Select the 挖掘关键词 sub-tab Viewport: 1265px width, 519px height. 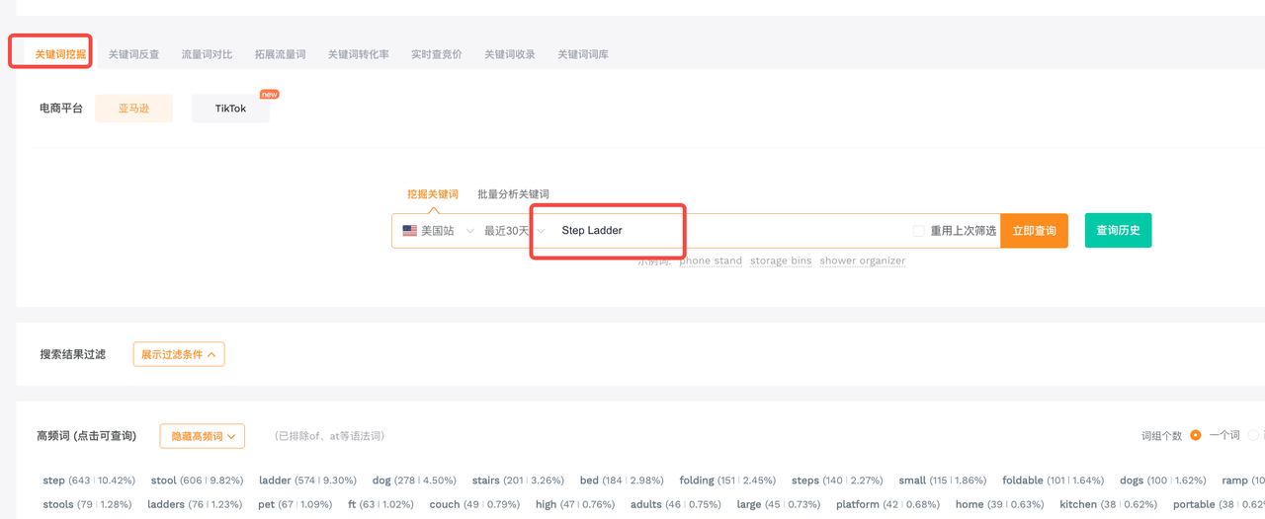(x=433, y=194)
